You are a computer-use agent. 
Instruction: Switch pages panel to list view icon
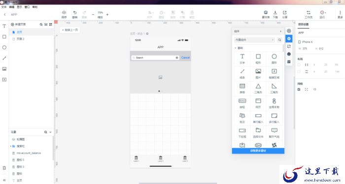[46, 25]
